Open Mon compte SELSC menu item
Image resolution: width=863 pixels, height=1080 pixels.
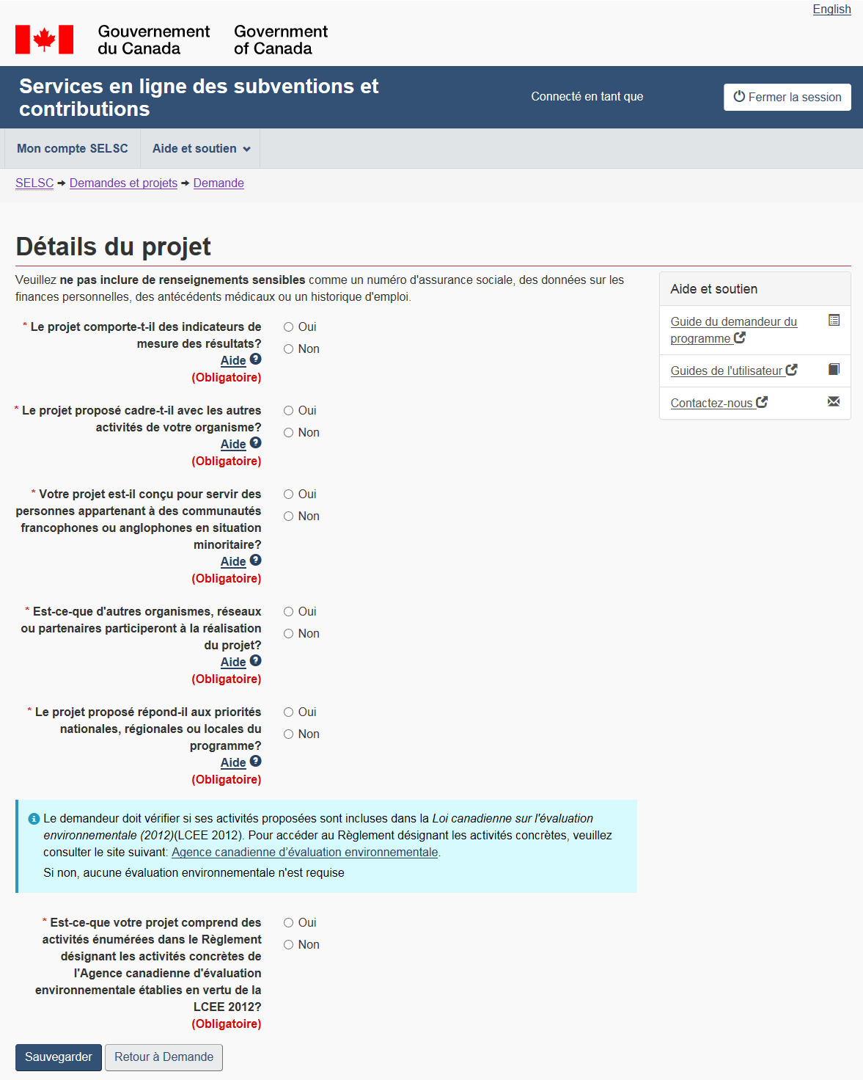coord(73,149)
